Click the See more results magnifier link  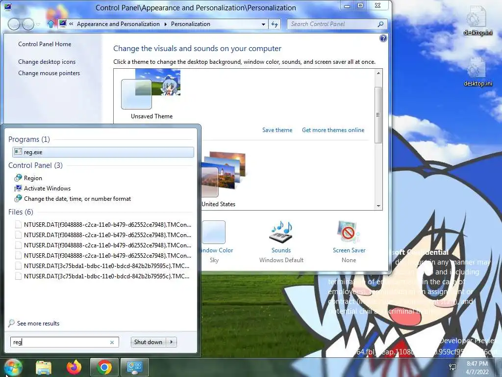(34, 323)
